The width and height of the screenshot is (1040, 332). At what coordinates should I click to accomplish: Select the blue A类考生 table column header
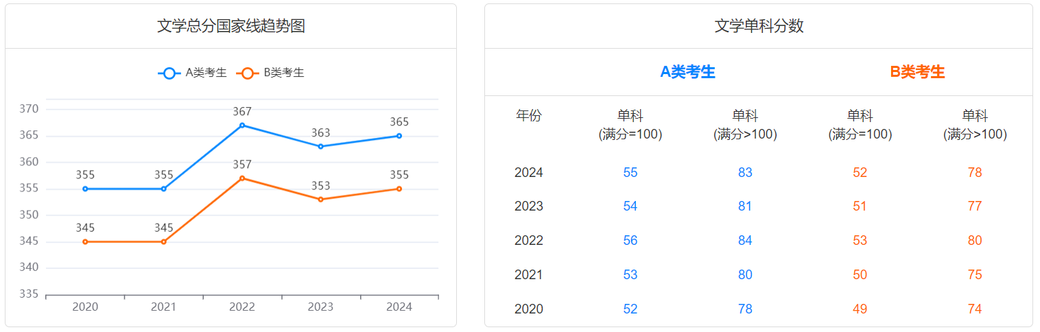pos(687,72)
